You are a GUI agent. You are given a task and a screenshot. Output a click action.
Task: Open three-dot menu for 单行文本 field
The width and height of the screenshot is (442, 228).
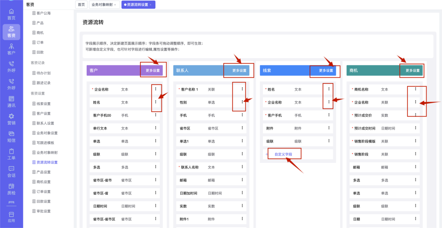[x=156, y=128]
